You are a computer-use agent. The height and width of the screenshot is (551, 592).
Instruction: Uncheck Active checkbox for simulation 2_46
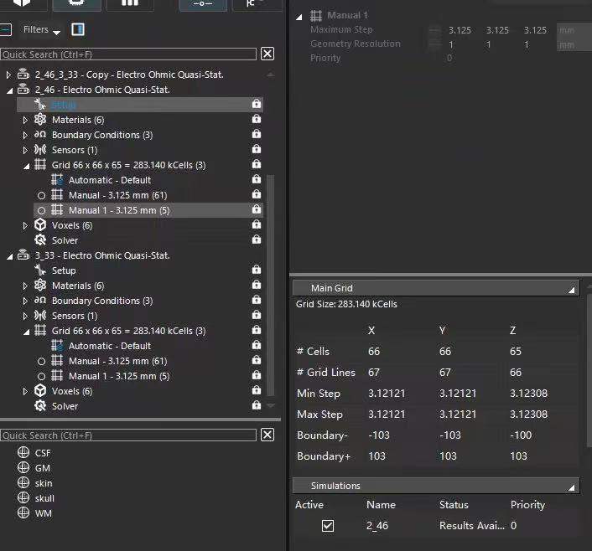click(328, 526)
